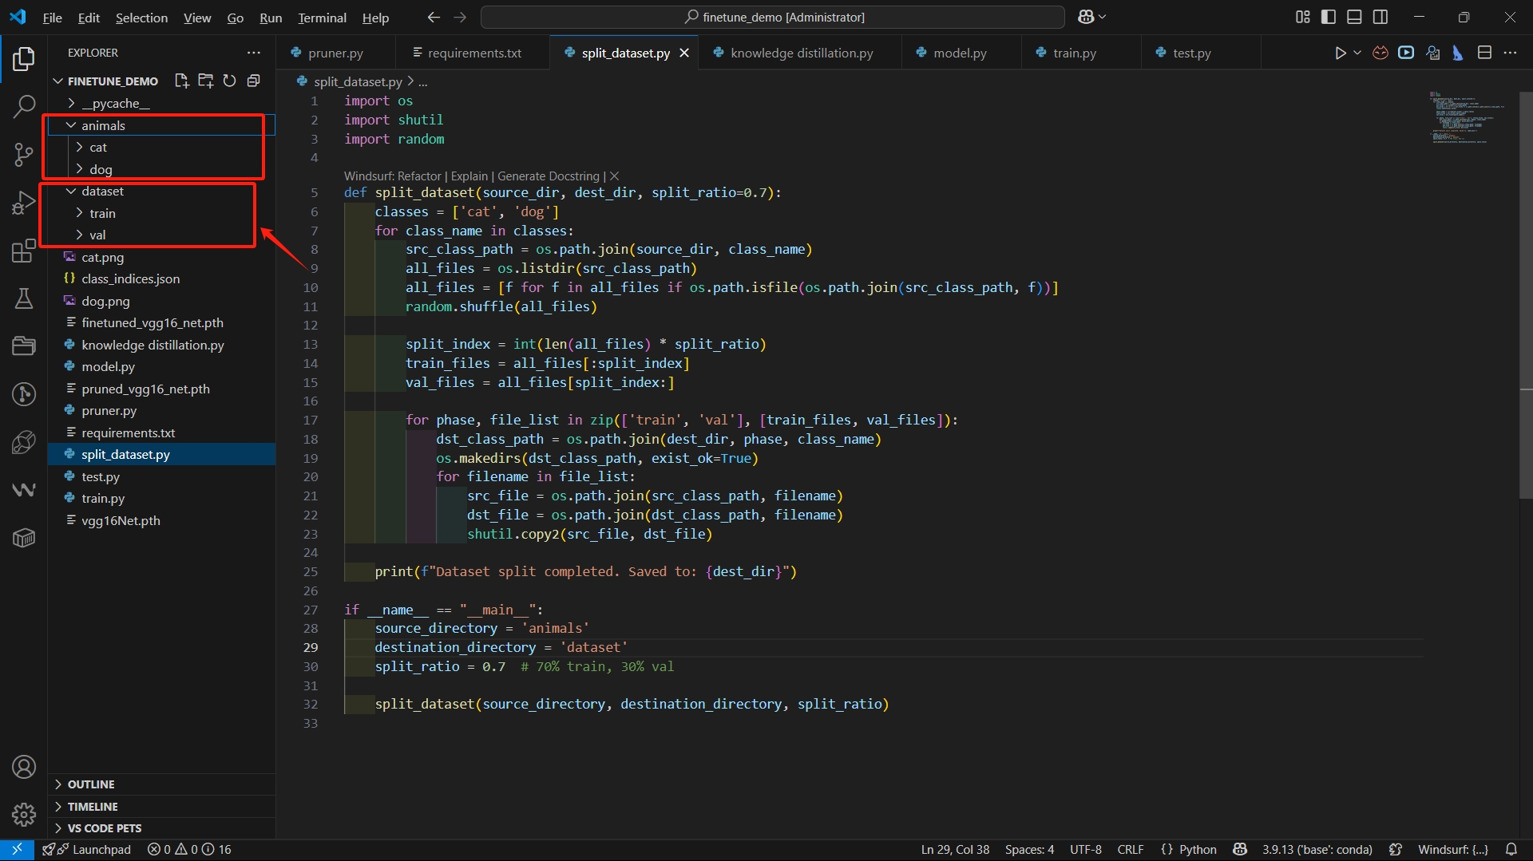This screenshot has width=1533, height=861.
Task: Open the Selection menu
Action: click(141, 17)
